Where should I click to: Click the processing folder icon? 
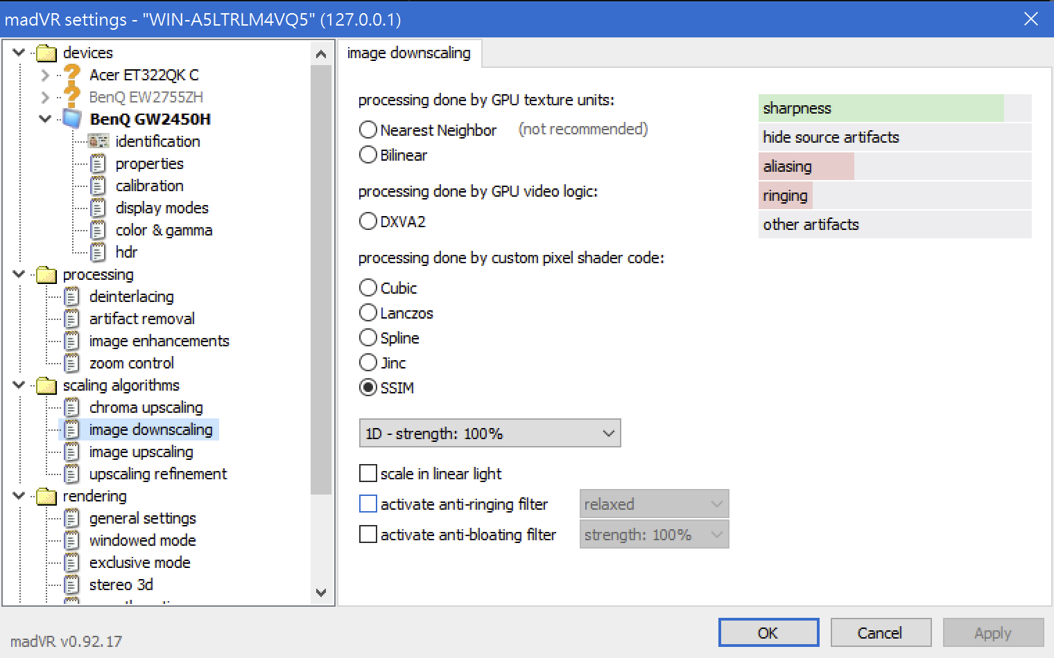point(46,274)
